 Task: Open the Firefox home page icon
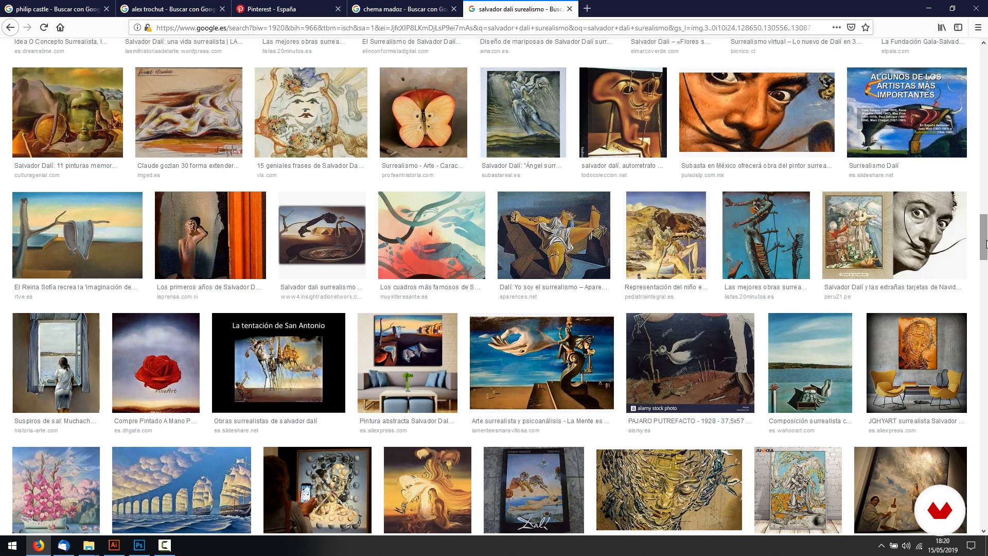pos(60,27)
